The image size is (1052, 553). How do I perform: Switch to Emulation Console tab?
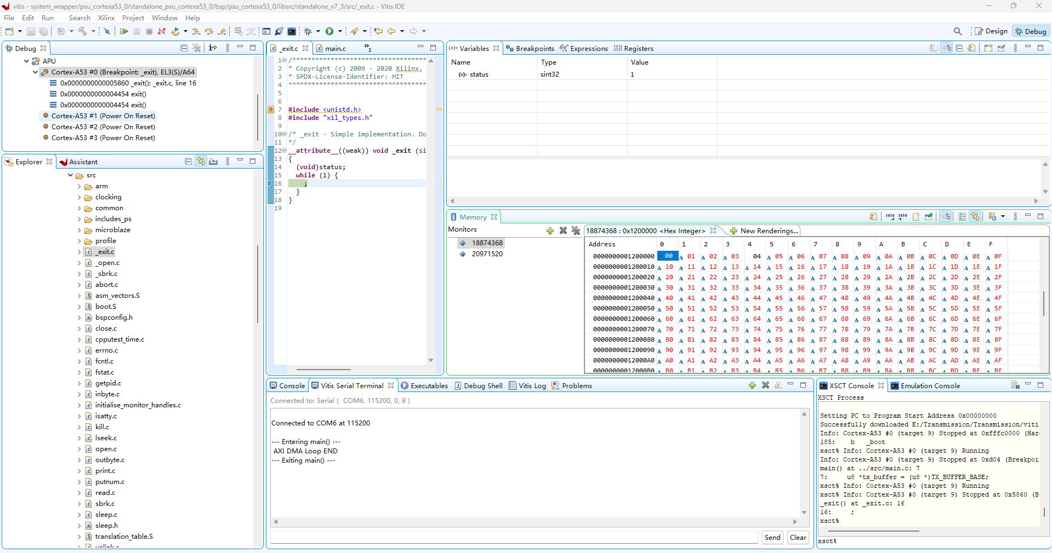click(x=925, y=385)
